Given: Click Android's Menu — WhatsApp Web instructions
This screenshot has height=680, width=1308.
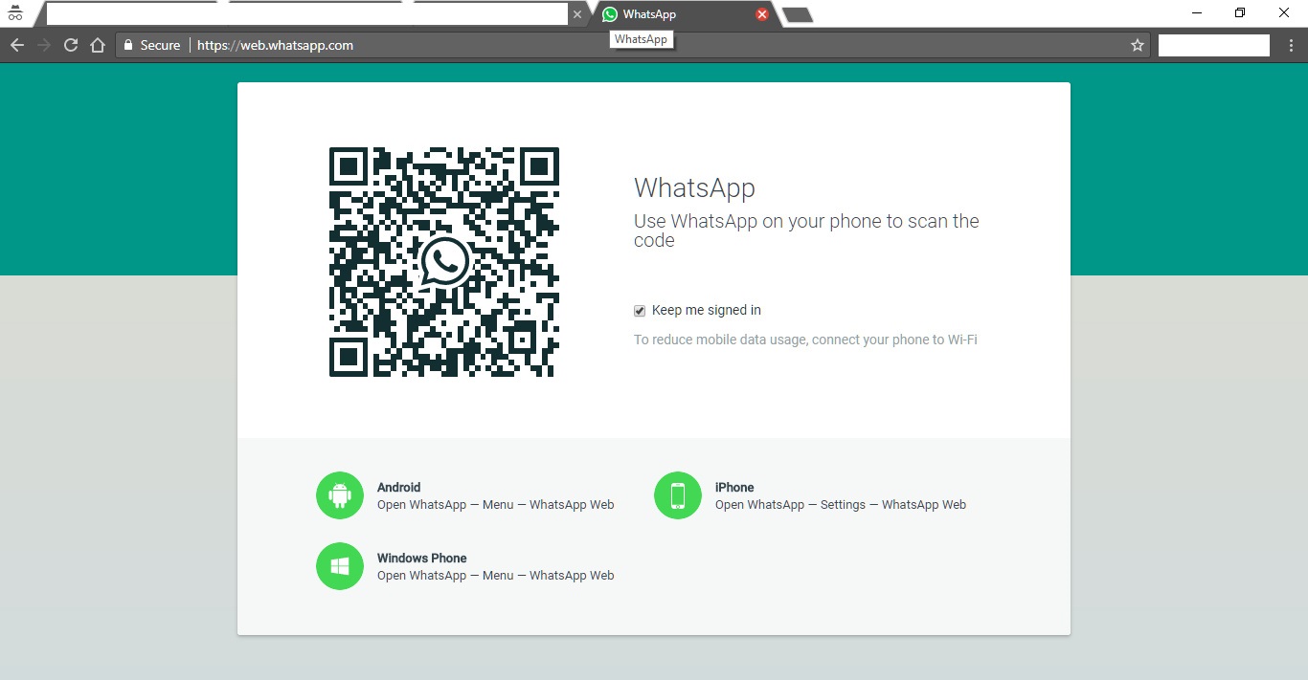Looking at the screenshot, I should (496, 504).
